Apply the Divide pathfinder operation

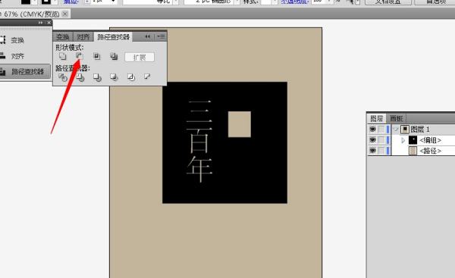(63, 77)
